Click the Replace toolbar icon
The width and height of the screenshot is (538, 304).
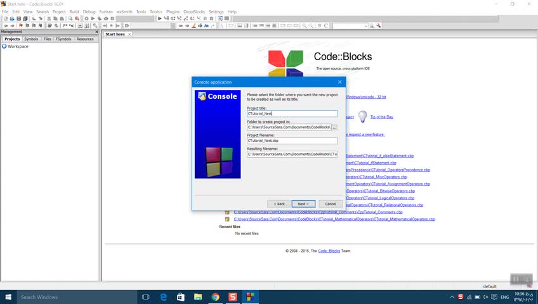click(x=77, y=18)
